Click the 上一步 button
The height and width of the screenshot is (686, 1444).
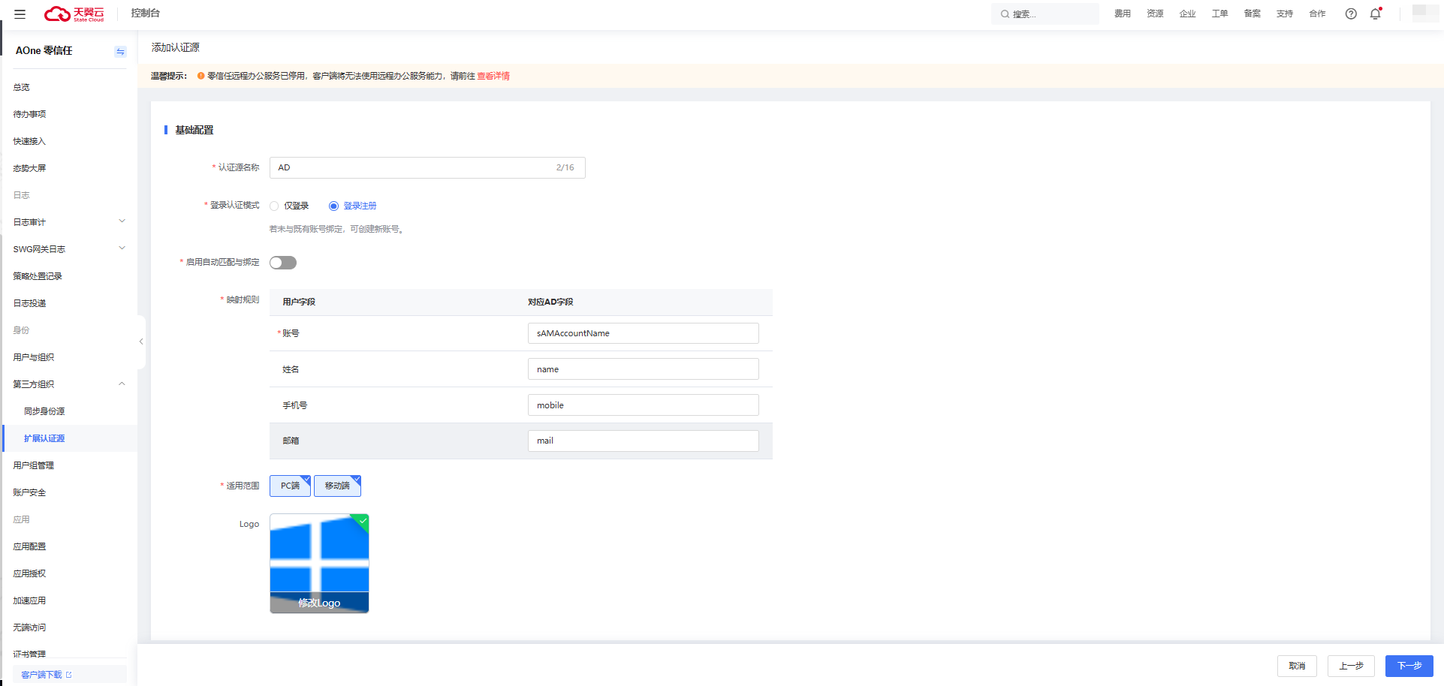(x=1351, y=666)
